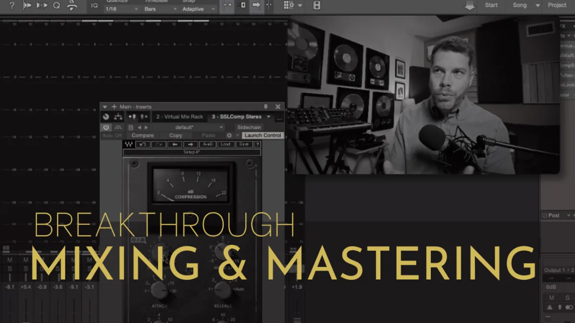Click the Compare button
The width and height of the screenshot is (575, 323).
[x=143, y=135]
